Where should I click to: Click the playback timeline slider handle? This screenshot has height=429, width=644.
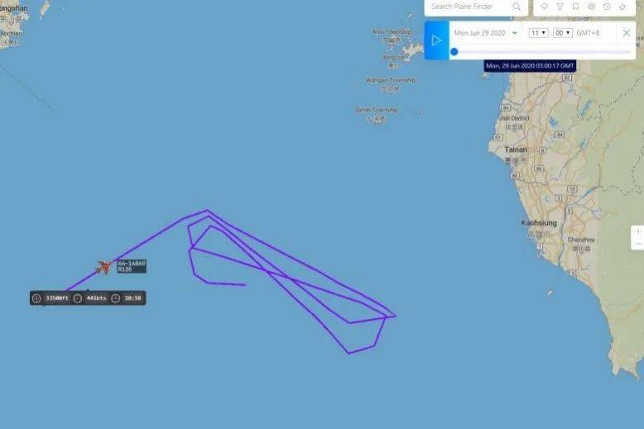[454, 52]
